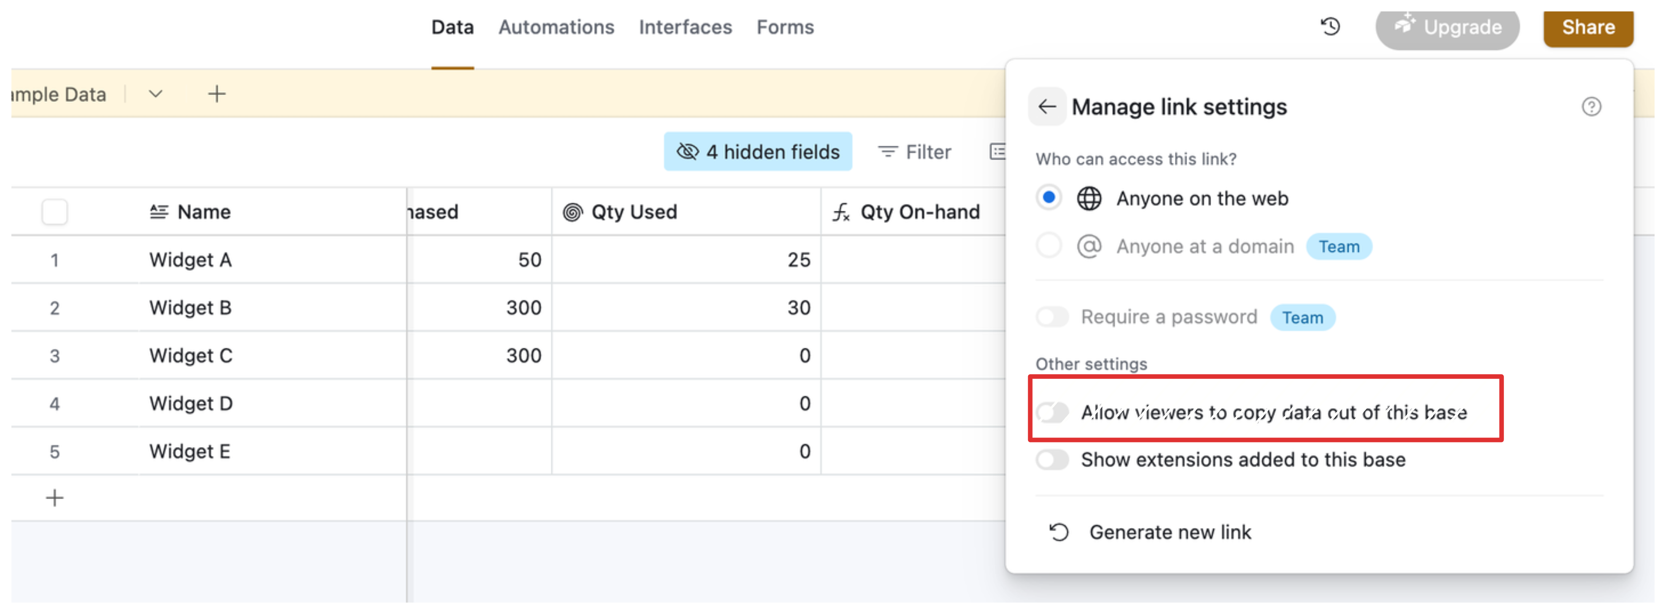The height and width of the screenshot is (614, 1666).
Task: Click the hidden fields eye icon
Action: pyautogui.click(x=687, y=151)
